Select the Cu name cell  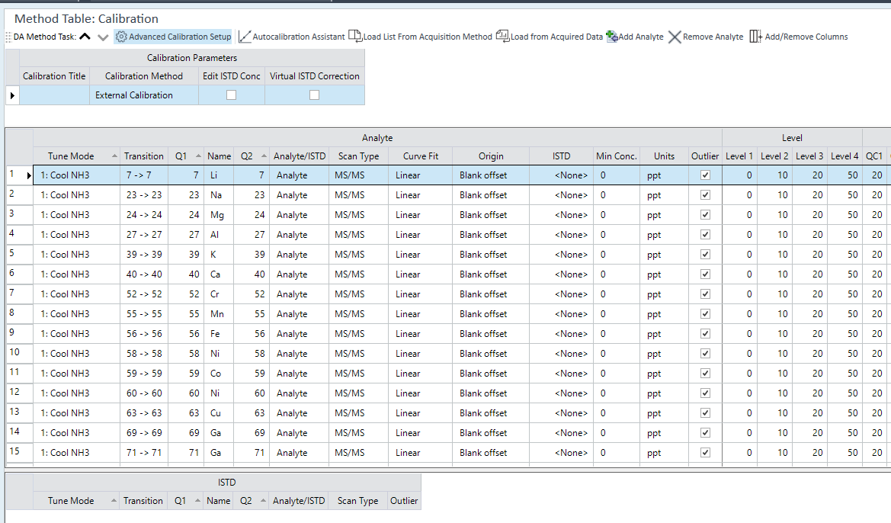pos(219,412)
